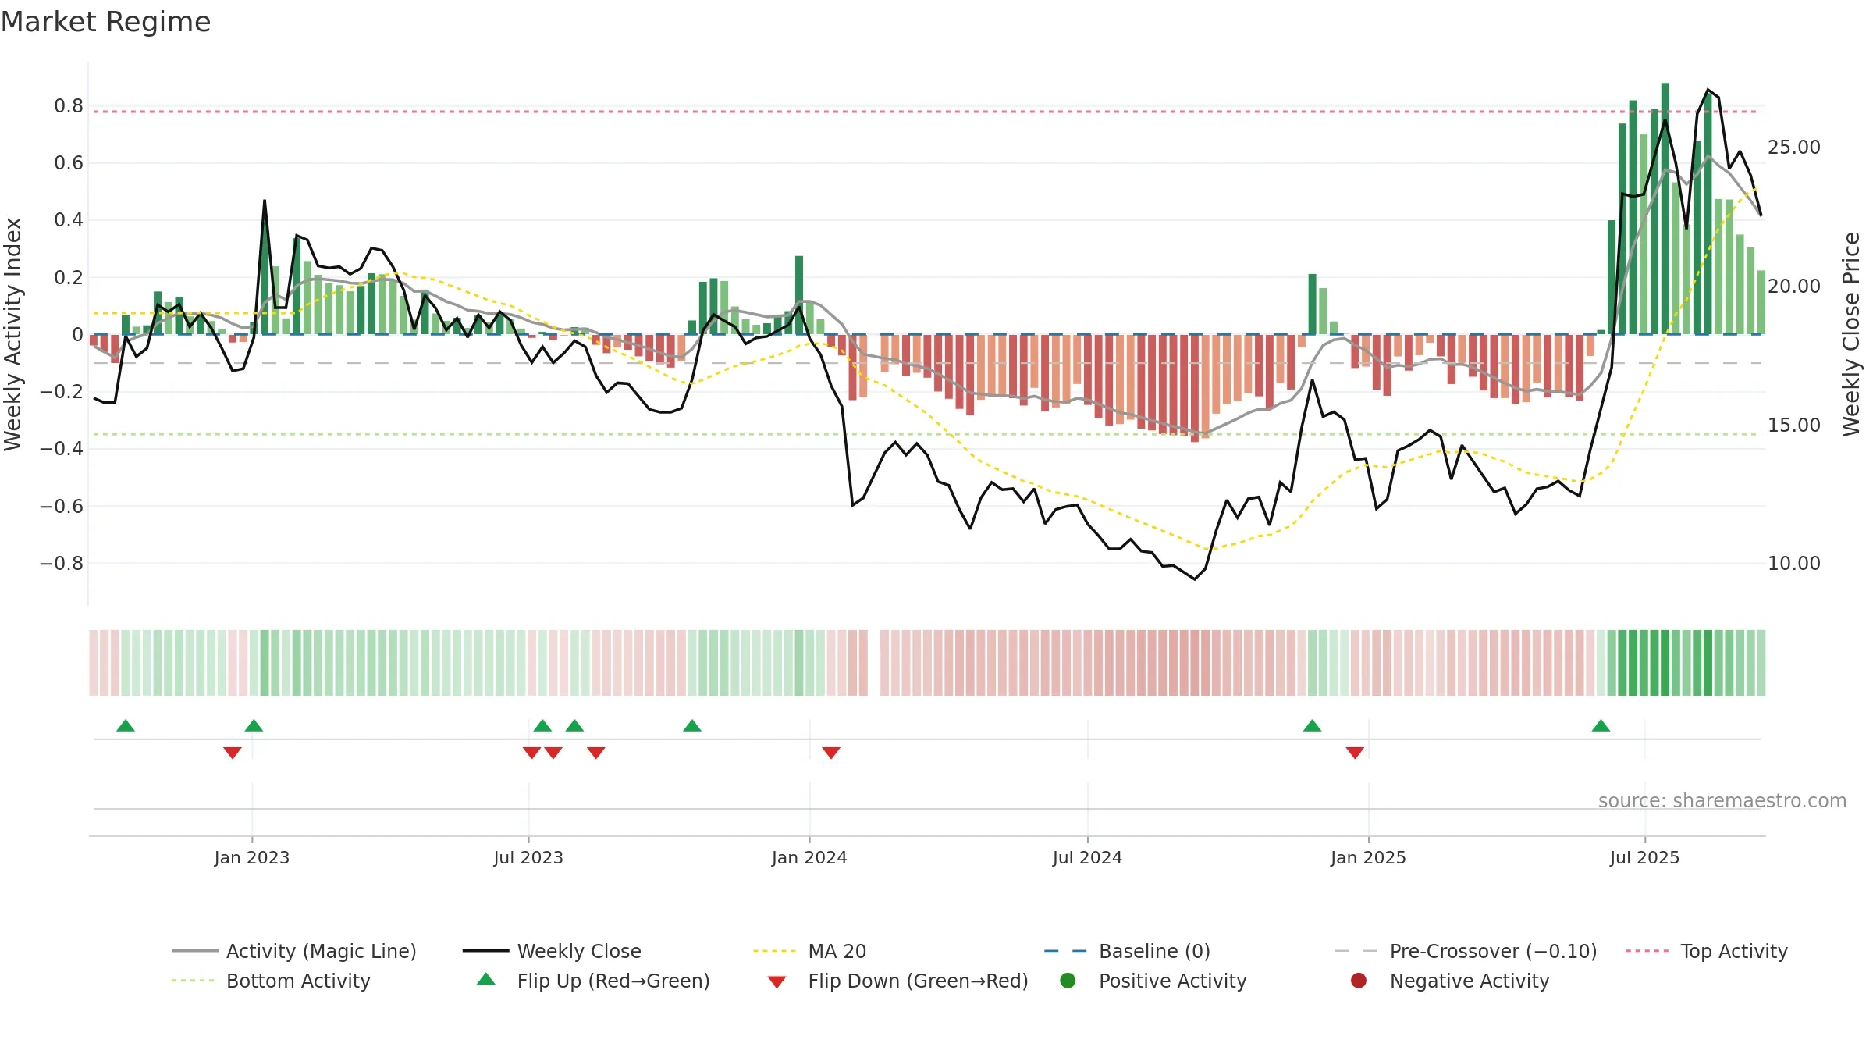Click the flip-up marker near Oct 2023
Viewport: 1873px width, 1054px height.
pos(692,725)
